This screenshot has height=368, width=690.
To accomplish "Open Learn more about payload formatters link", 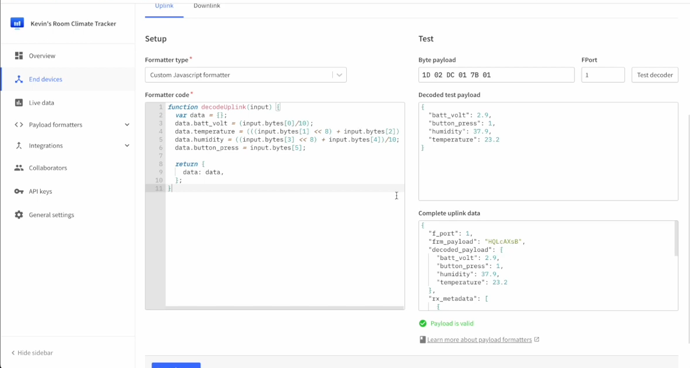I will pos(479,340).
